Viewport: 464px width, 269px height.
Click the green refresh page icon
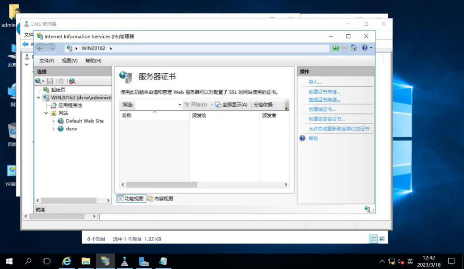tap(336, 48)
